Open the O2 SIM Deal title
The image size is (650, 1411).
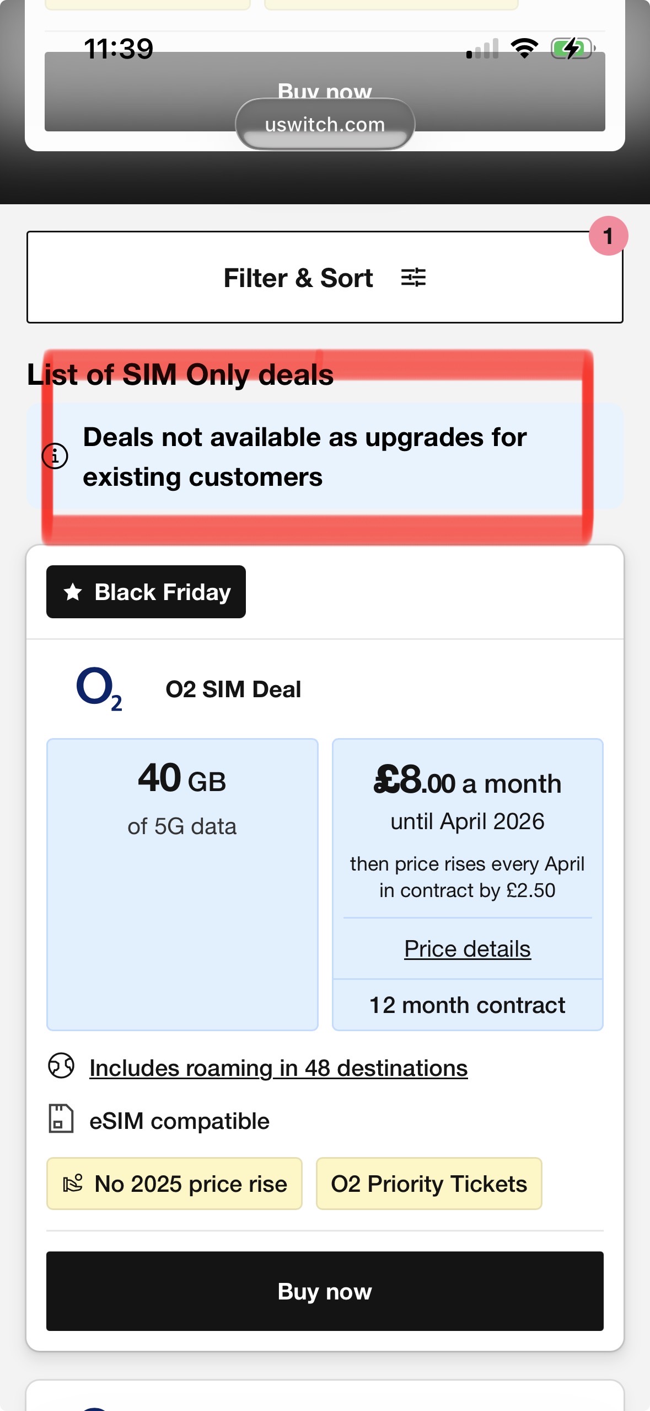[233, 689]
